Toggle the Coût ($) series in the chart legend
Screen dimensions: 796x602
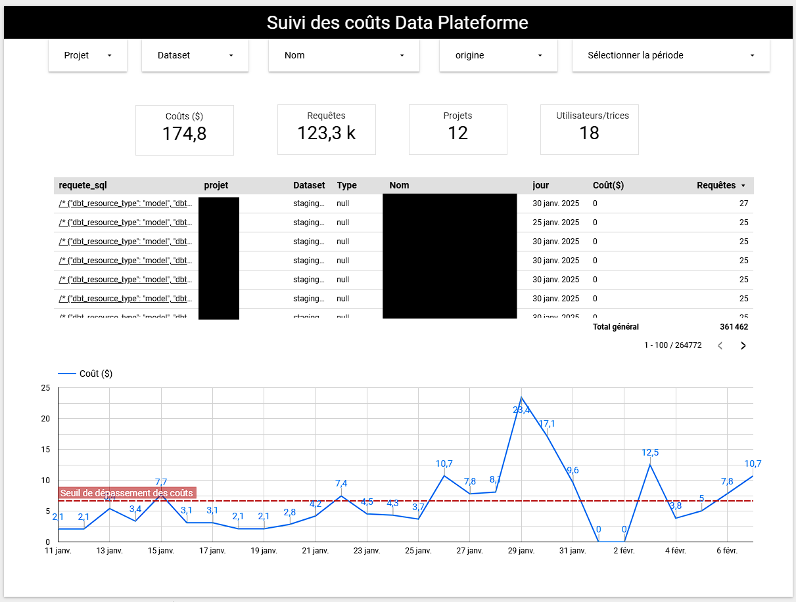[x=97, y=373]
